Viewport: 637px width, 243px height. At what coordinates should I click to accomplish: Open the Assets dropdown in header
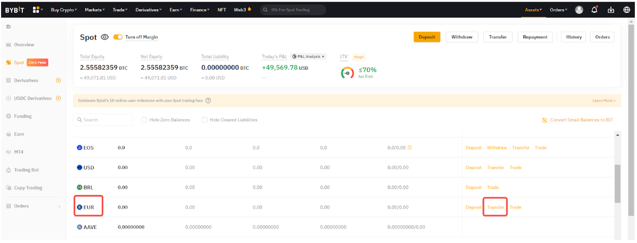pos(533,10)
